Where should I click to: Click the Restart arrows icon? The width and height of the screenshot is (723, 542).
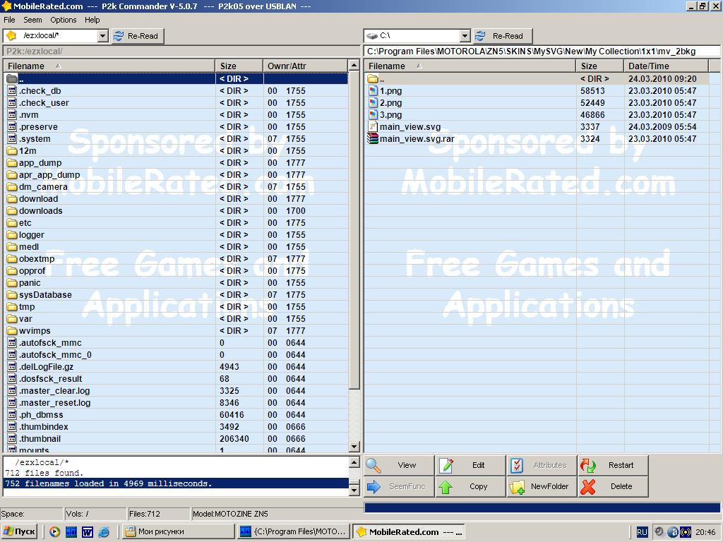(588, 466)
